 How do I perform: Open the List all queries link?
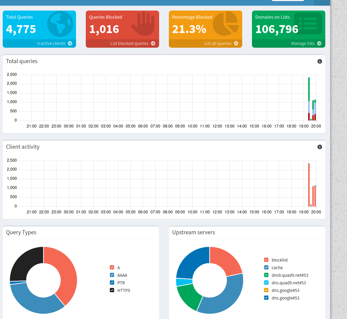tap(218, 43)
